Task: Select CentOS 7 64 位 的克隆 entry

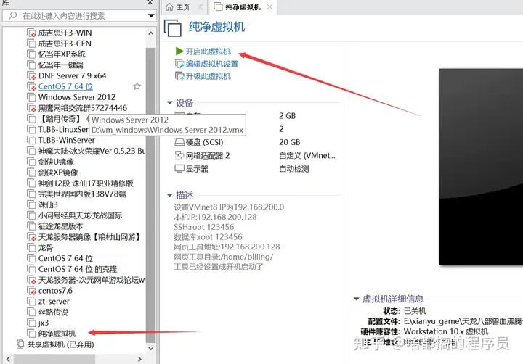Action: (78, 269)
